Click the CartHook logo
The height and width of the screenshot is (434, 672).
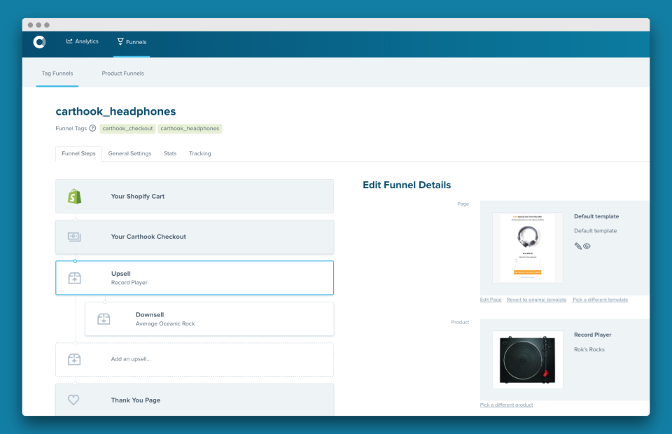coord(39,41)
